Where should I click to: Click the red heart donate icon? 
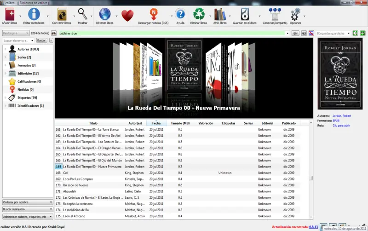coord(127,16)
